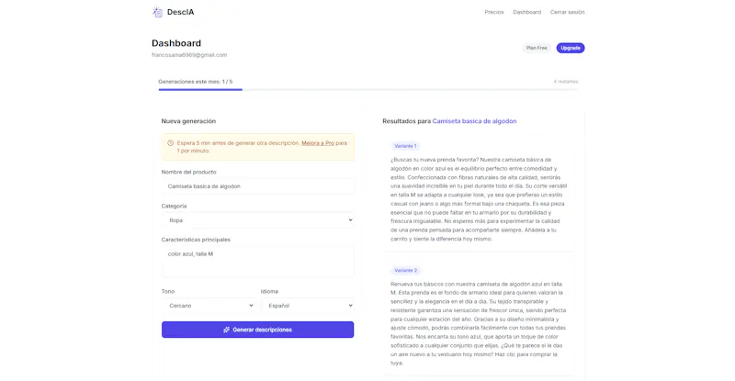Open the Tono dropdown set to Cercano
This screenshot has width=735, height=381.
209,306
